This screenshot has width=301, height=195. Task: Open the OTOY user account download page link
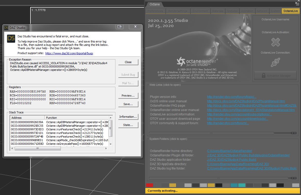point(237,119)
